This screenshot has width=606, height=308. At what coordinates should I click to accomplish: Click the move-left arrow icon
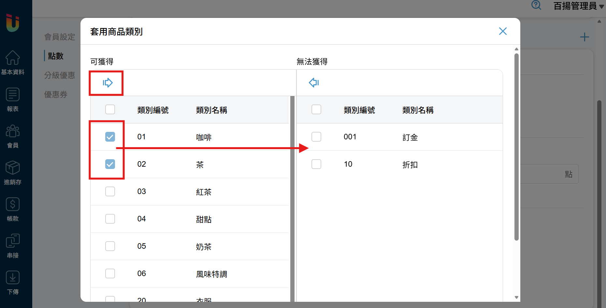pyautogui.click(x=313, y=83)
